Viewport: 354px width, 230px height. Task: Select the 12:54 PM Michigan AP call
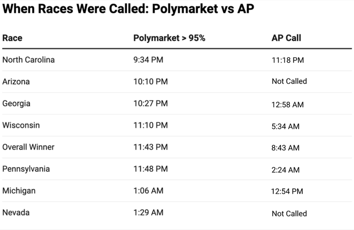[x=287, y=191]
